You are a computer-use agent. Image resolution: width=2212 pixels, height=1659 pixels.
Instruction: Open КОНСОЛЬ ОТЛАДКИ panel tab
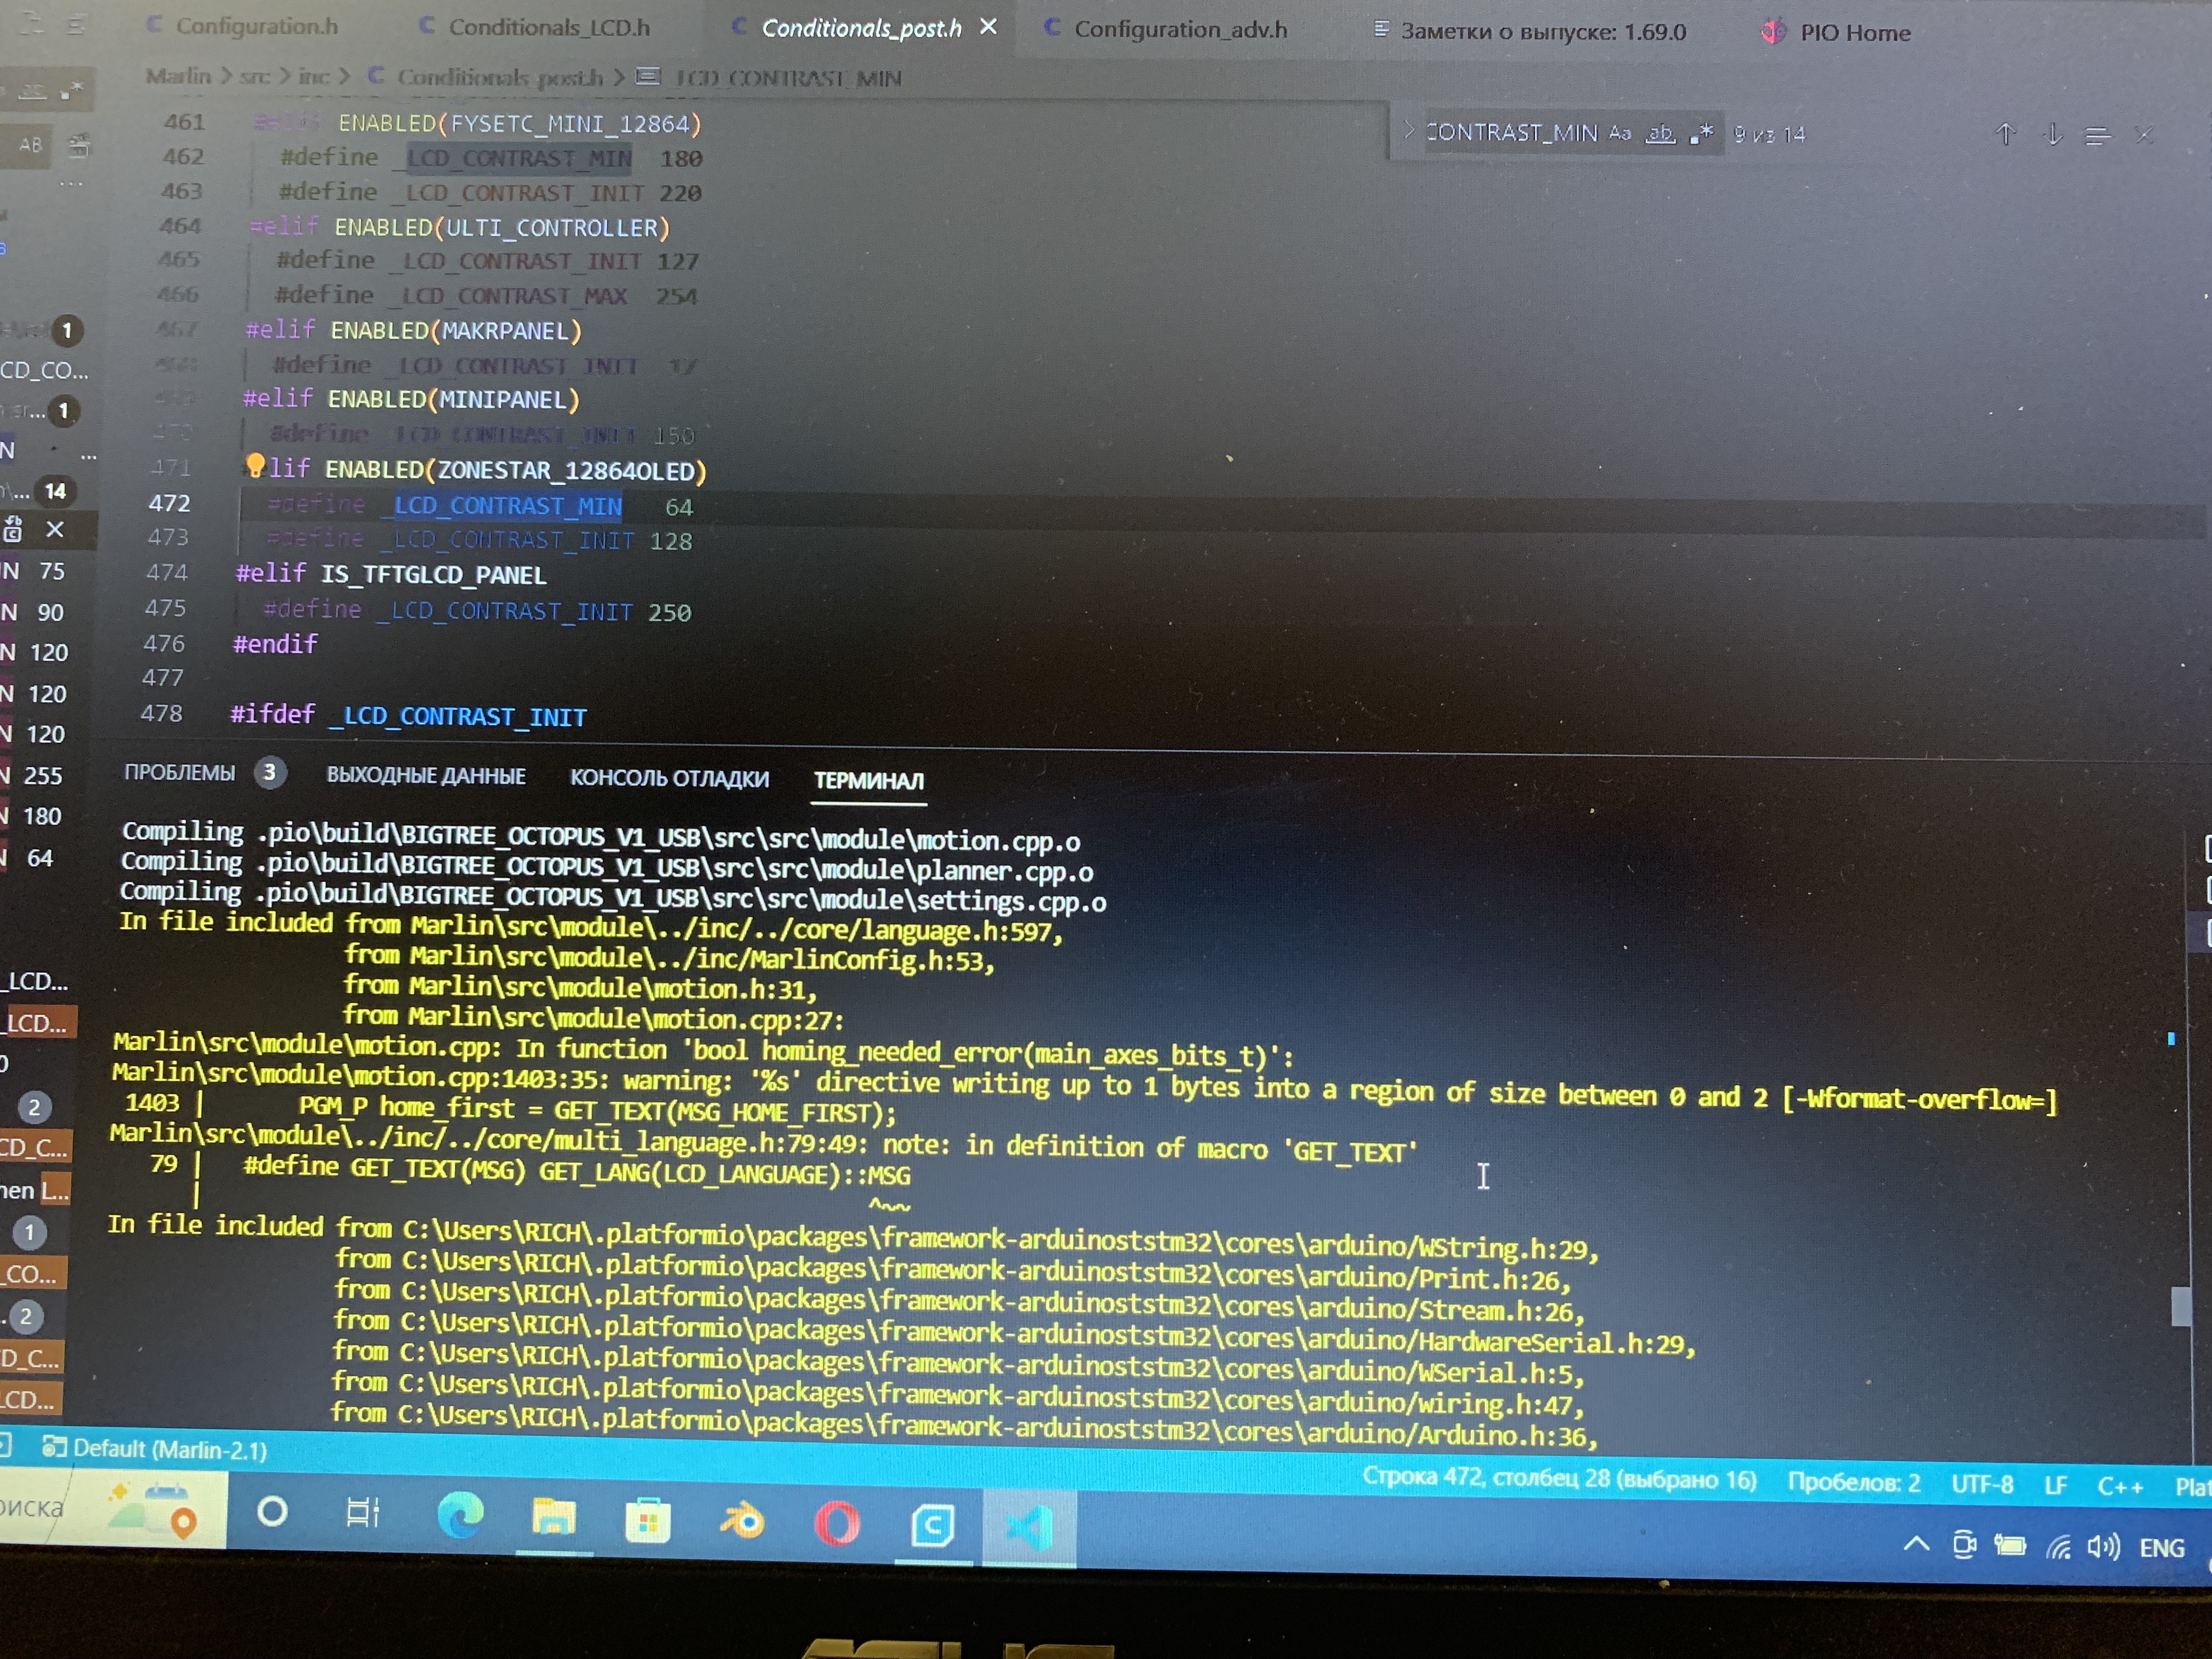coord(669,778)
